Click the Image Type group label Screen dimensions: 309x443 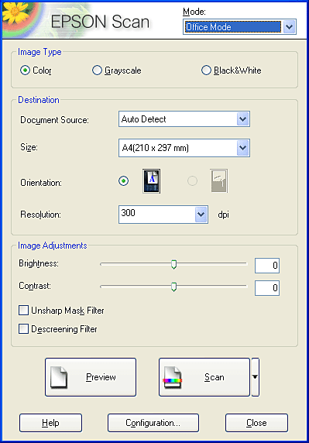[39, 52]
